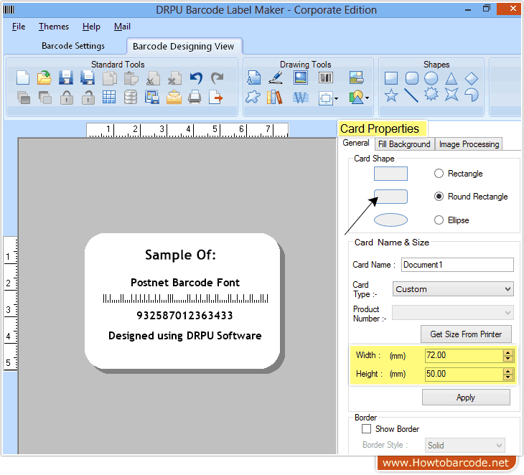Expand the shapes group dropdown arrow in Drawing Tools
The image size is (524, 475).
367,98
